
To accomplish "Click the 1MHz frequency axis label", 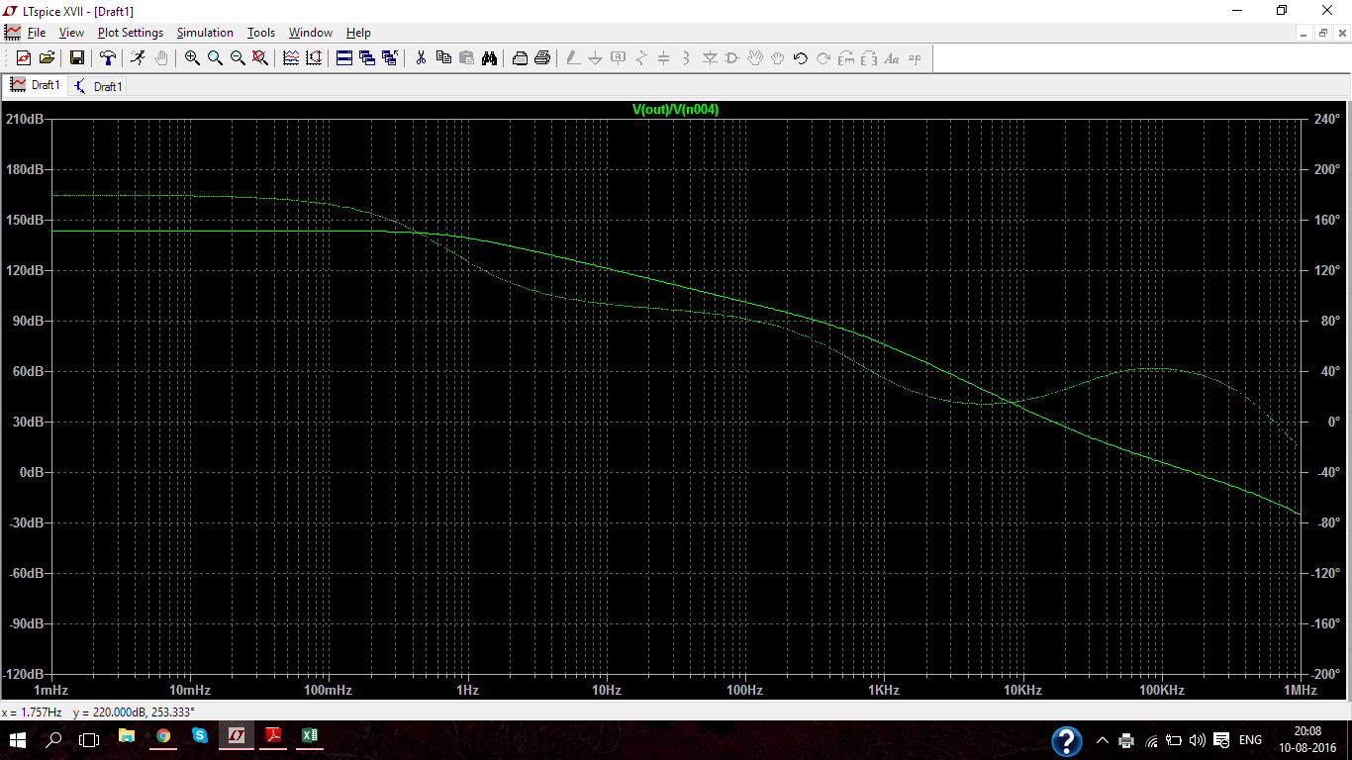I will 1300,690.
